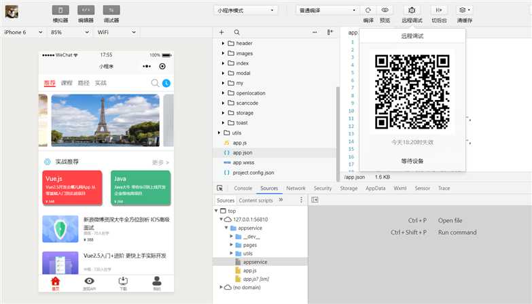Open the 85% zoom dropdown
This screenshot has width=532, height=304.
point(69,32)
